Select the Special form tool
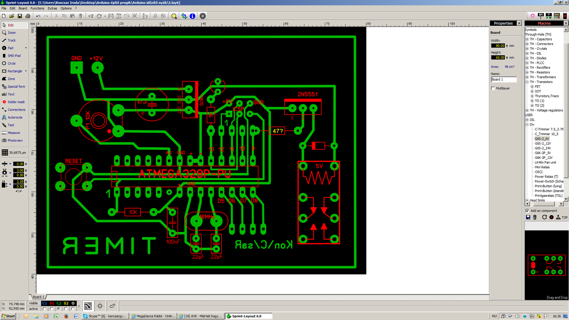Image resolution: width=569 pixels, height=320 pixels. point(14,87)
